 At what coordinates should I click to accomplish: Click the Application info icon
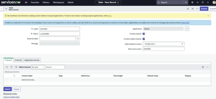click(187, 29)
